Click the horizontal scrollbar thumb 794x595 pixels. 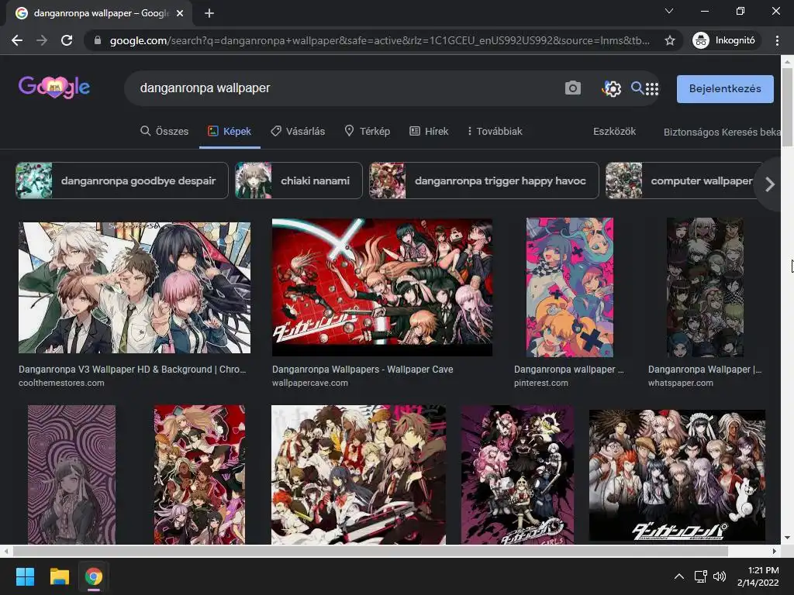[370, 551]
